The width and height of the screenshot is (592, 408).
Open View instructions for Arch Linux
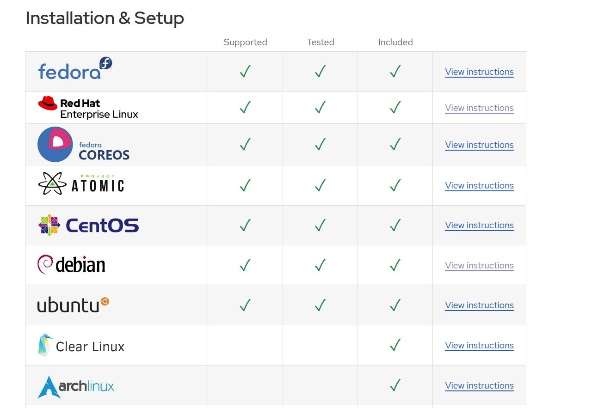[479, 386]
